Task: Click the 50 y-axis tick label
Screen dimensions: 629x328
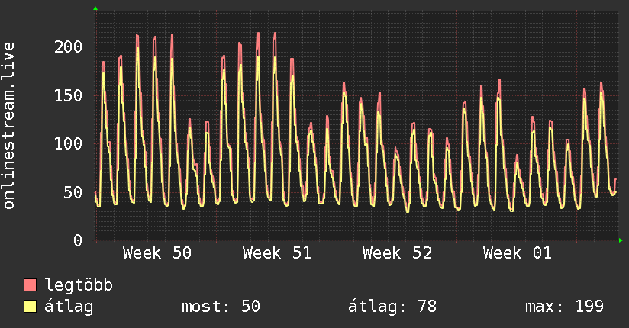Action: tap(73, 192)
